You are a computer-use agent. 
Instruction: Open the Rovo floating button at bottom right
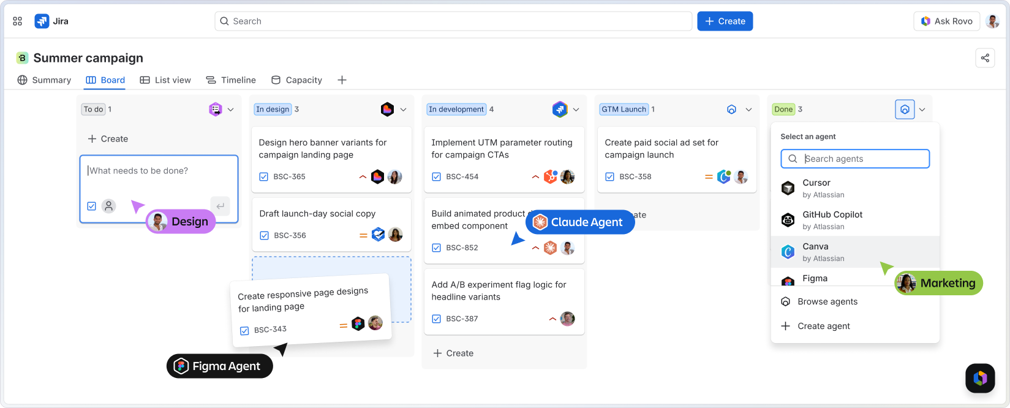(x=980, y=378)
